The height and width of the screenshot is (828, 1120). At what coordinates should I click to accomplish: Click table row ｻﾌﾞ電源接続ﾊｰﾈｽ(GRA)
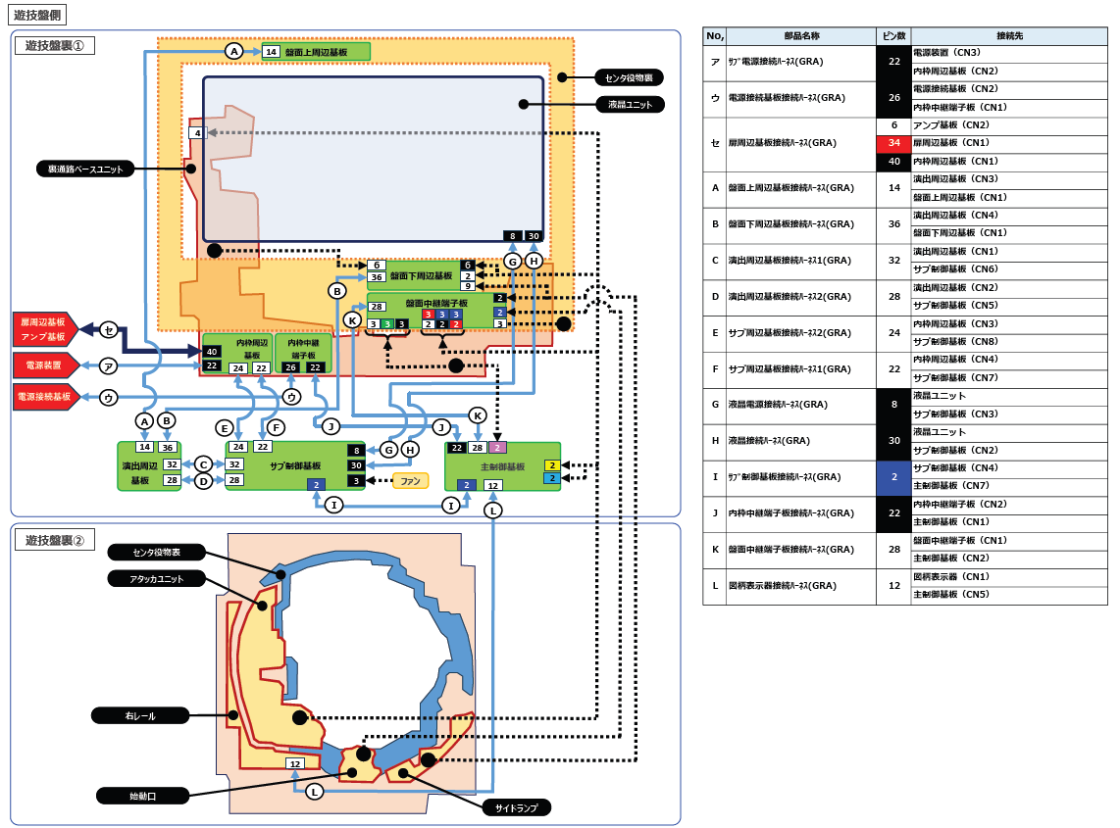(x=906, y=62)
